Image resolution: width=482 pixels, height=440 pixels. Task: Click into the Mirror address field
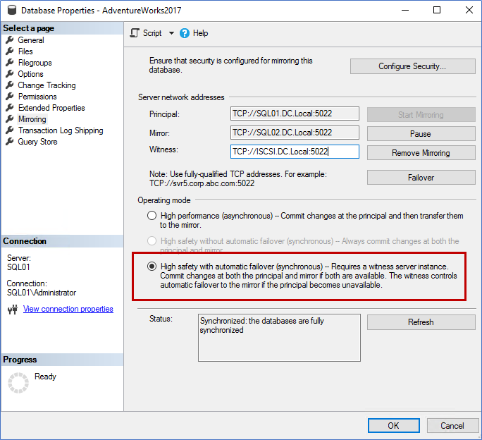click(x=295, y=133)
